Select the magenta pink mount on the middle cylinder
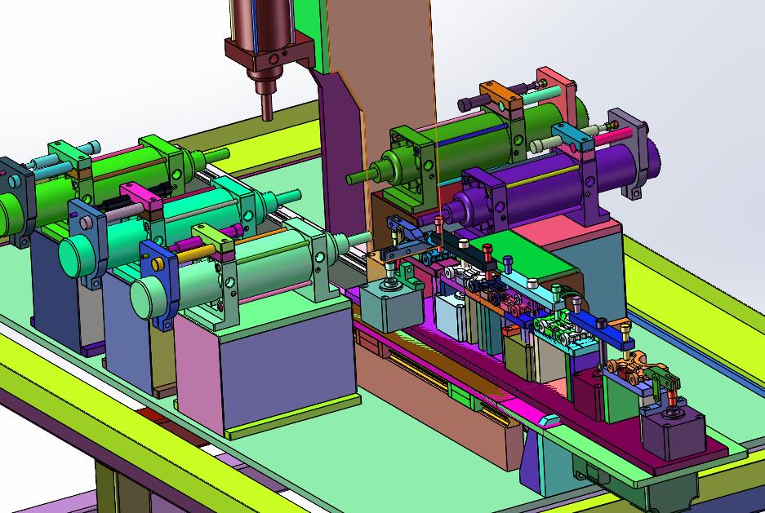765x513 pixels. pyautogui.click(x=141, y=195)
